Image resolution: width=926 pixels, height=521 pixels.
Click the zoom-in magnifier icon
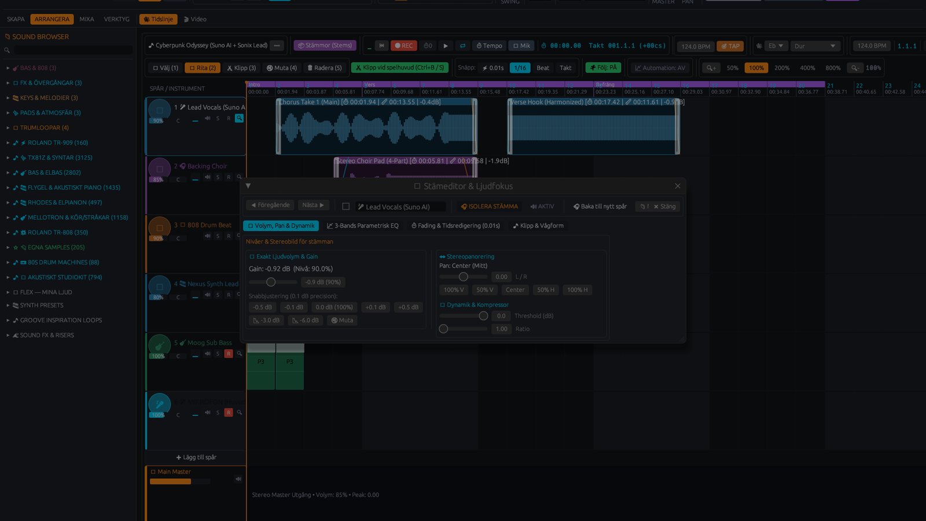coord(711,68)
